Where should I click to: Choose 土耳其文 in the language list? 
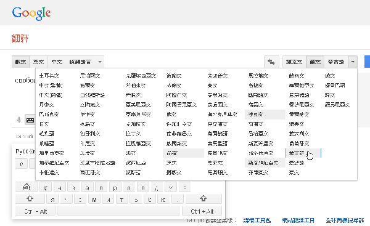[x=49, y=76]
